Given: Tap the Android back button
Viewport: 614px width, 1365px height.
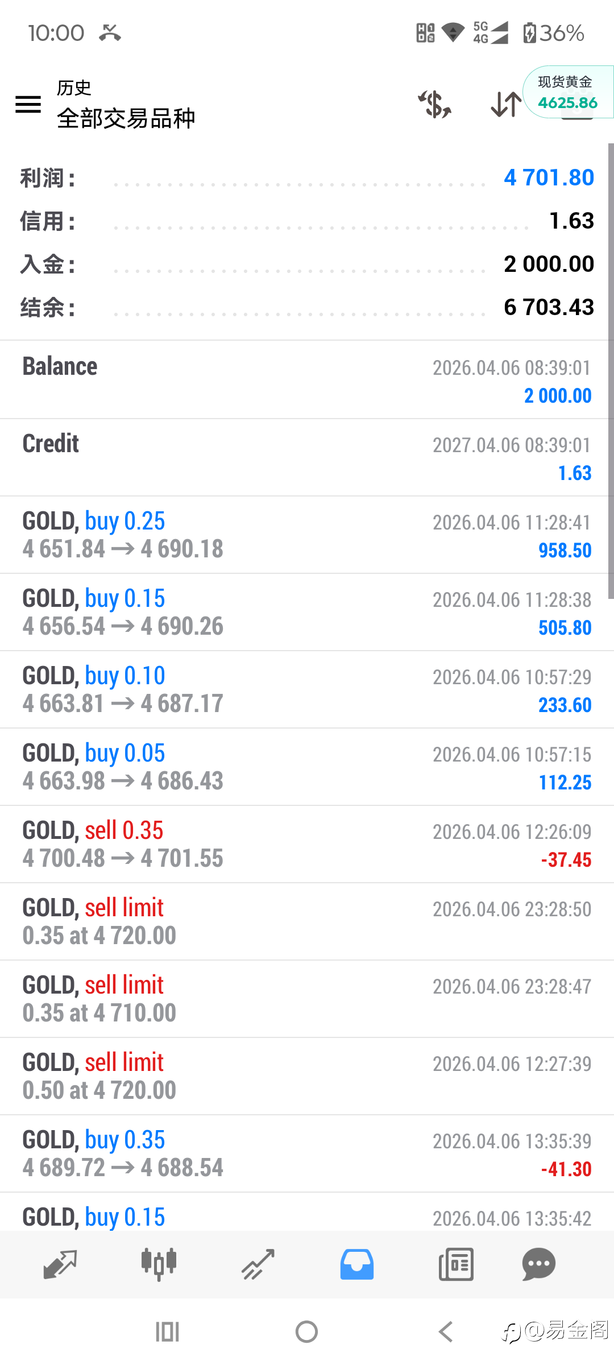Looking at the screenshot, I should tap(446, 1331).
